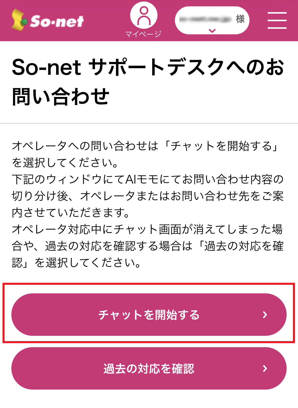Click the 様 honorific label
The width and height of the screenshot is (298, 408).
click(240, 19)
